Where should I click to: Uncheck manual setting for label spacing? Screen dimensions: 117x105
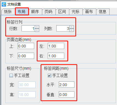[x=49, y=75]
